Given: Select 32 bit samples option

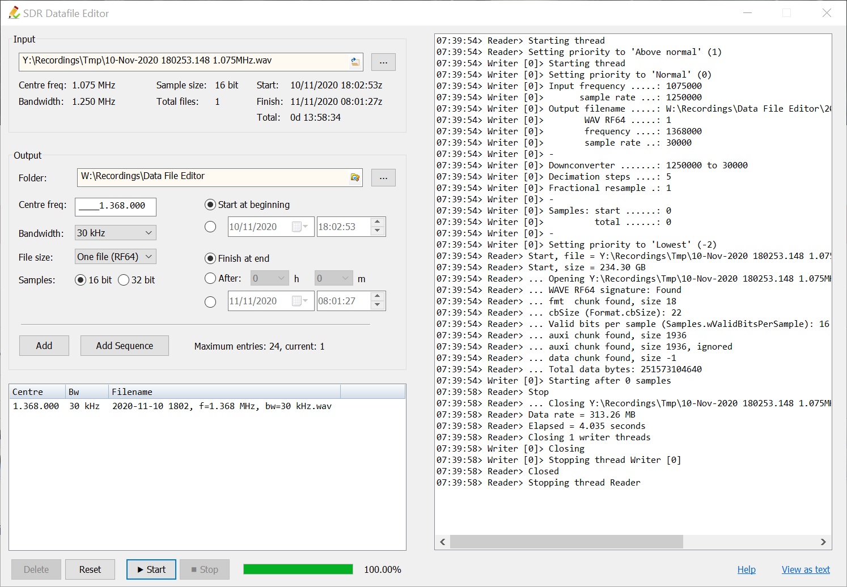Looking at the screenshot, I should (124, 280).
